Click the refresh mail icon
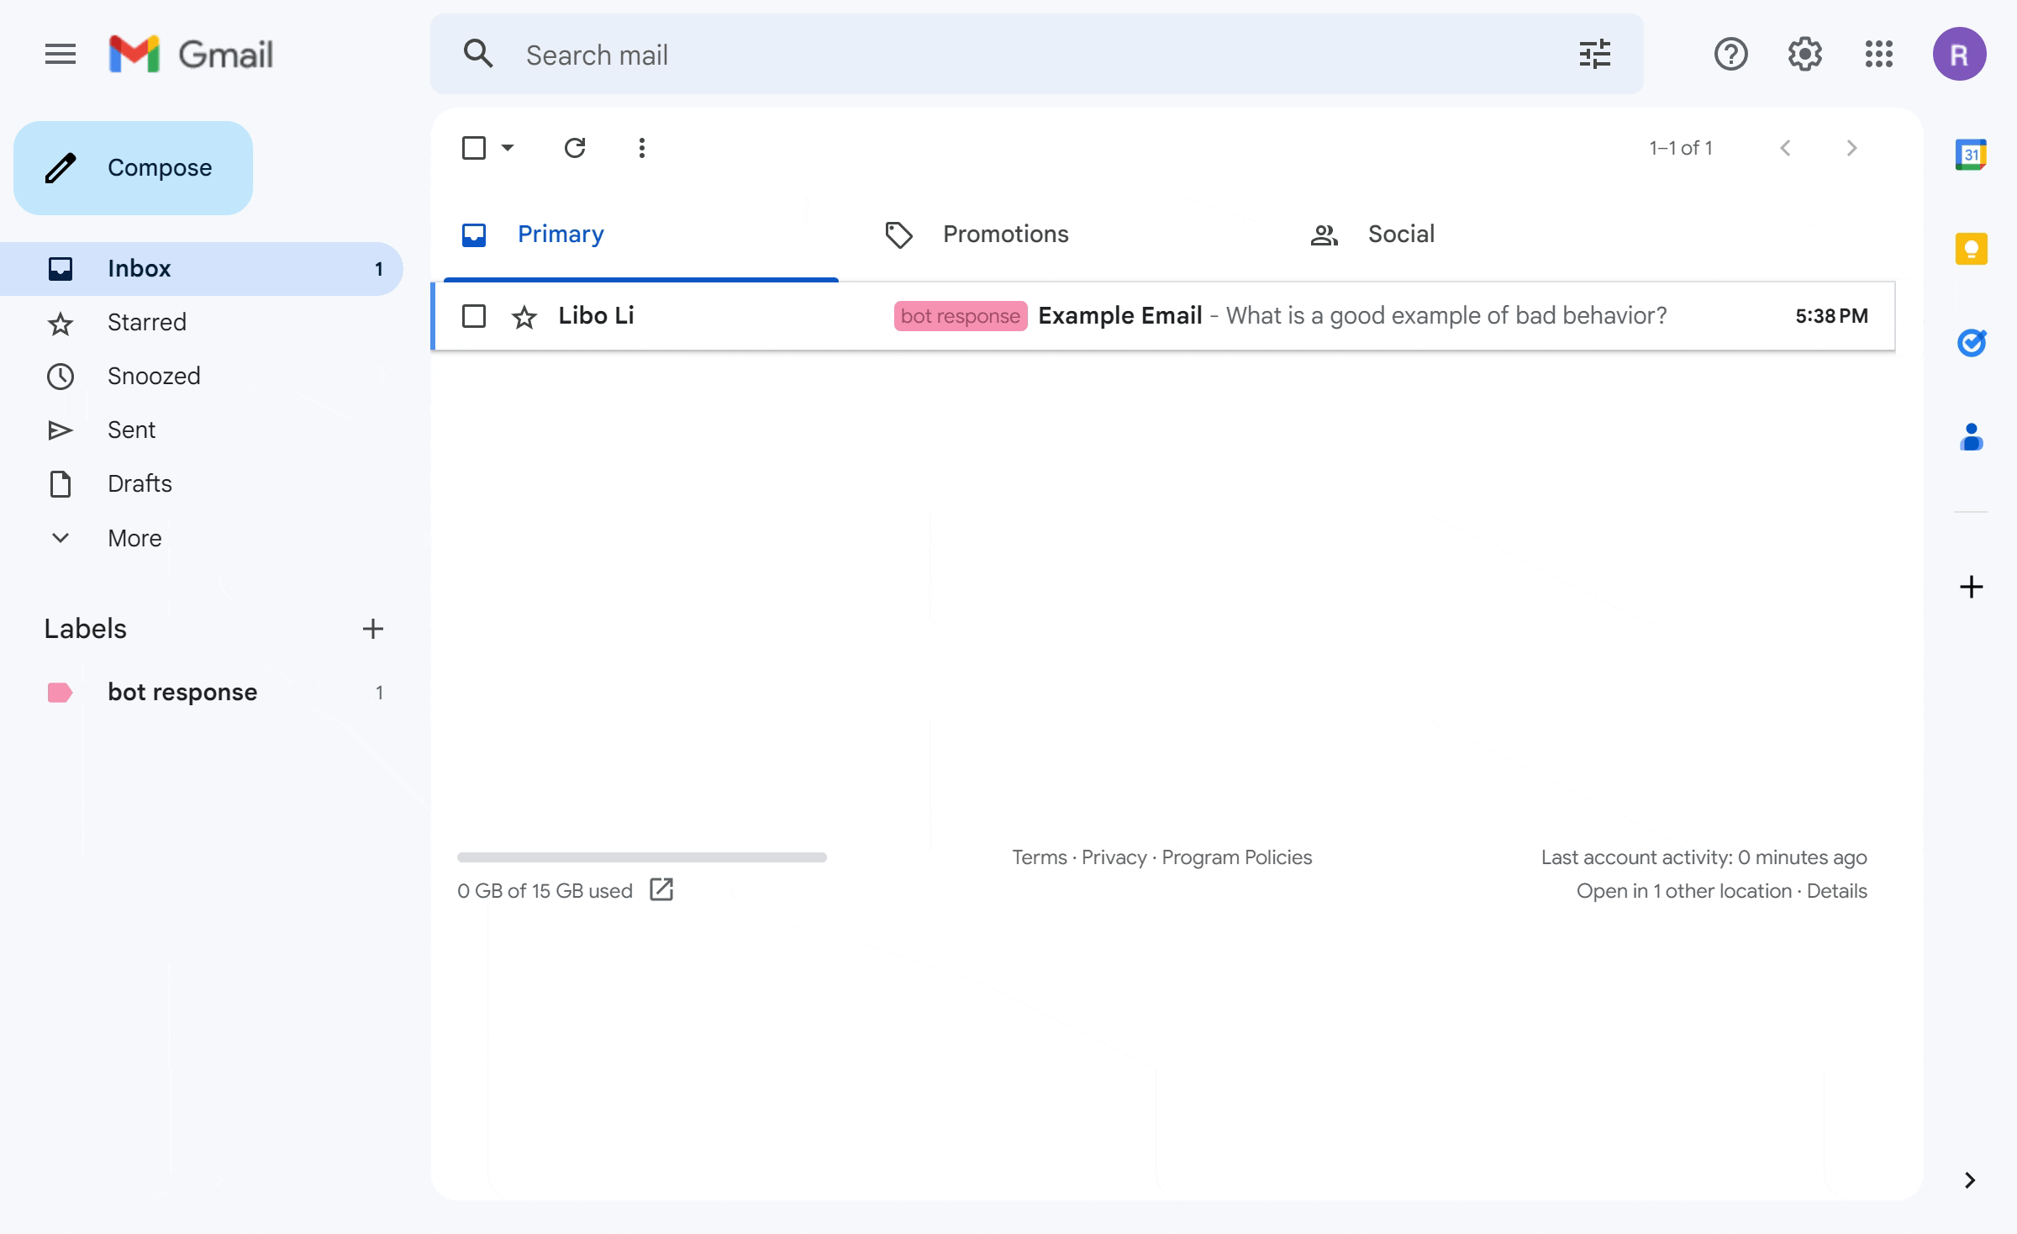The width and height of the screenshot is (2017, 1234). [575, 148]
